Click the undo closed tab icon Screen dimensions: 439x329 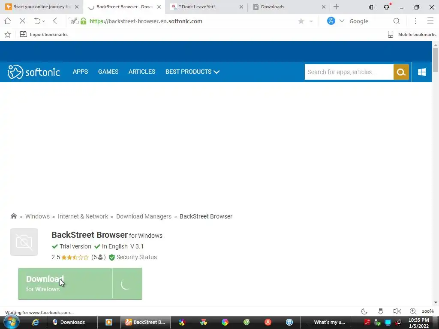tap(37, 21)
